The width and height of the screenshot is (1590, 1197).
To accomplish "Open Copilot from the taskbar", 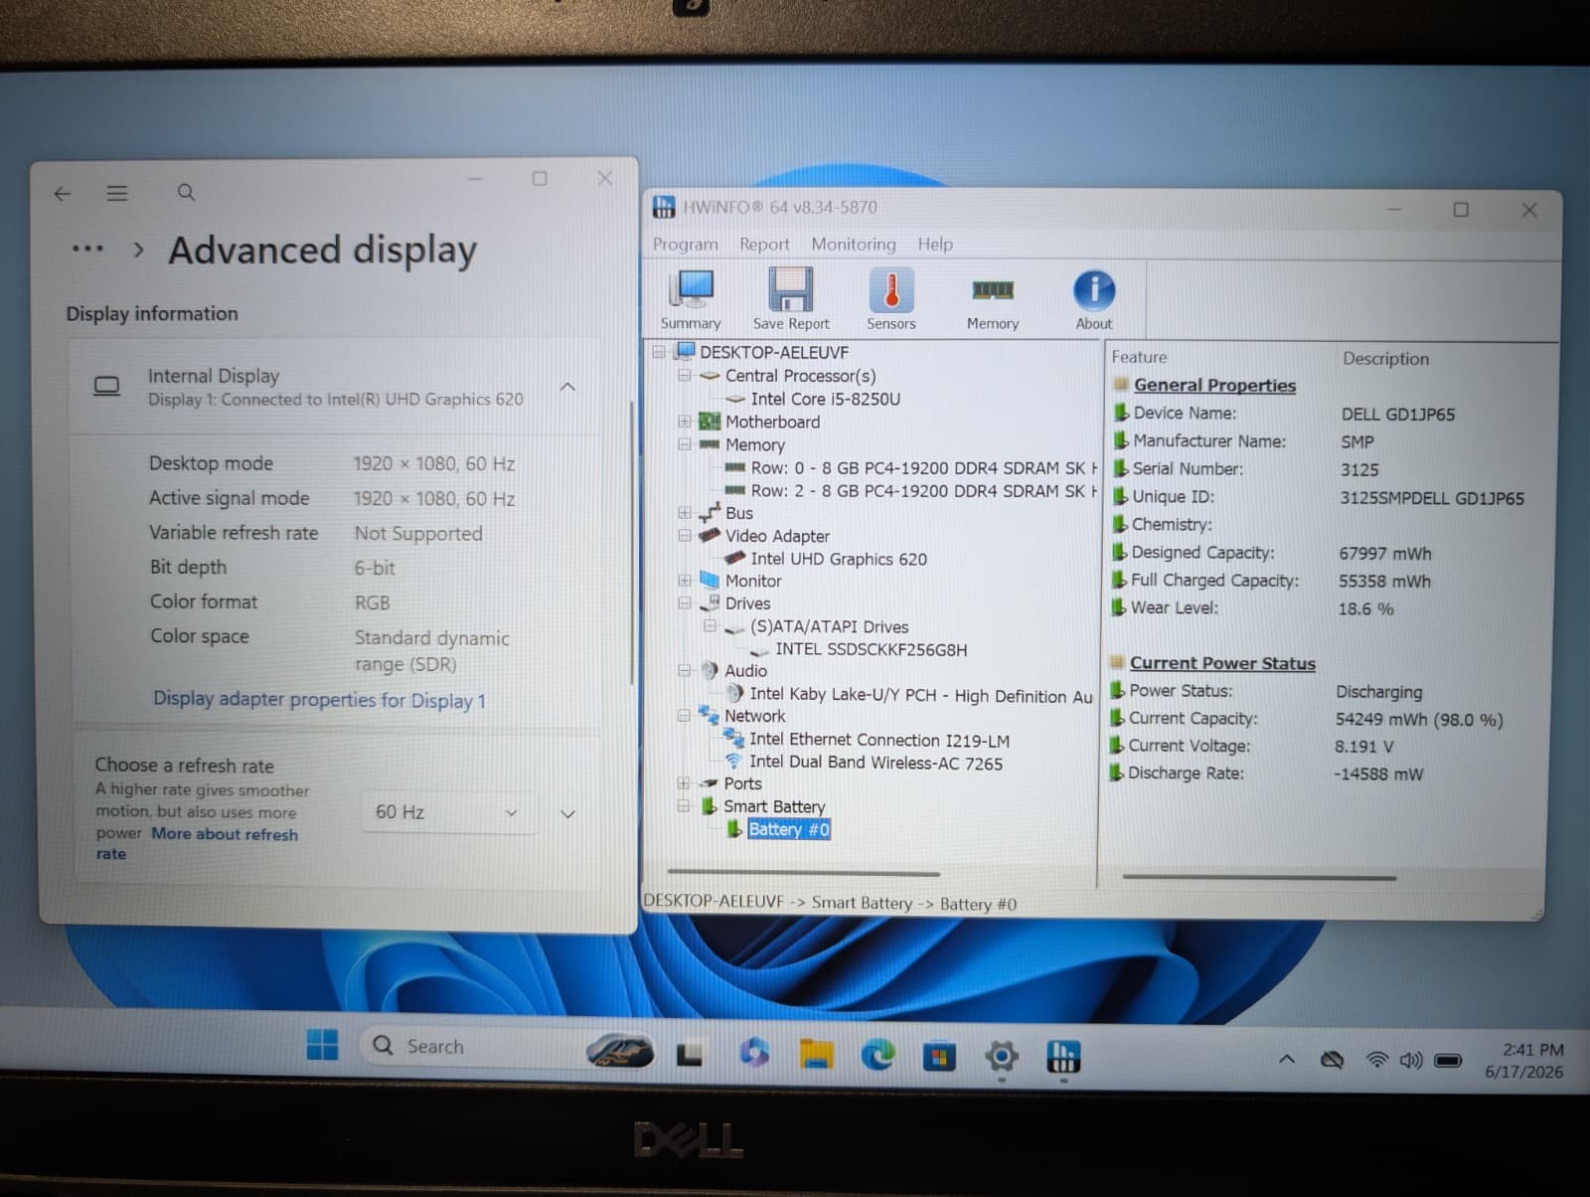I will (754, 1053).
